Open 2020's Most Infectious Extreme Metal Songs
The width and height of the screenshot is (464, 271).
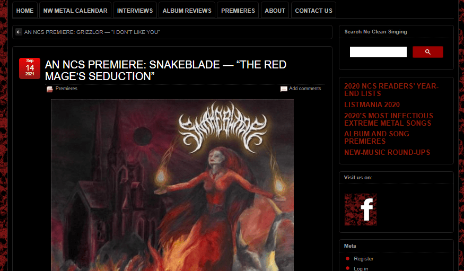[x=389, y=119]
